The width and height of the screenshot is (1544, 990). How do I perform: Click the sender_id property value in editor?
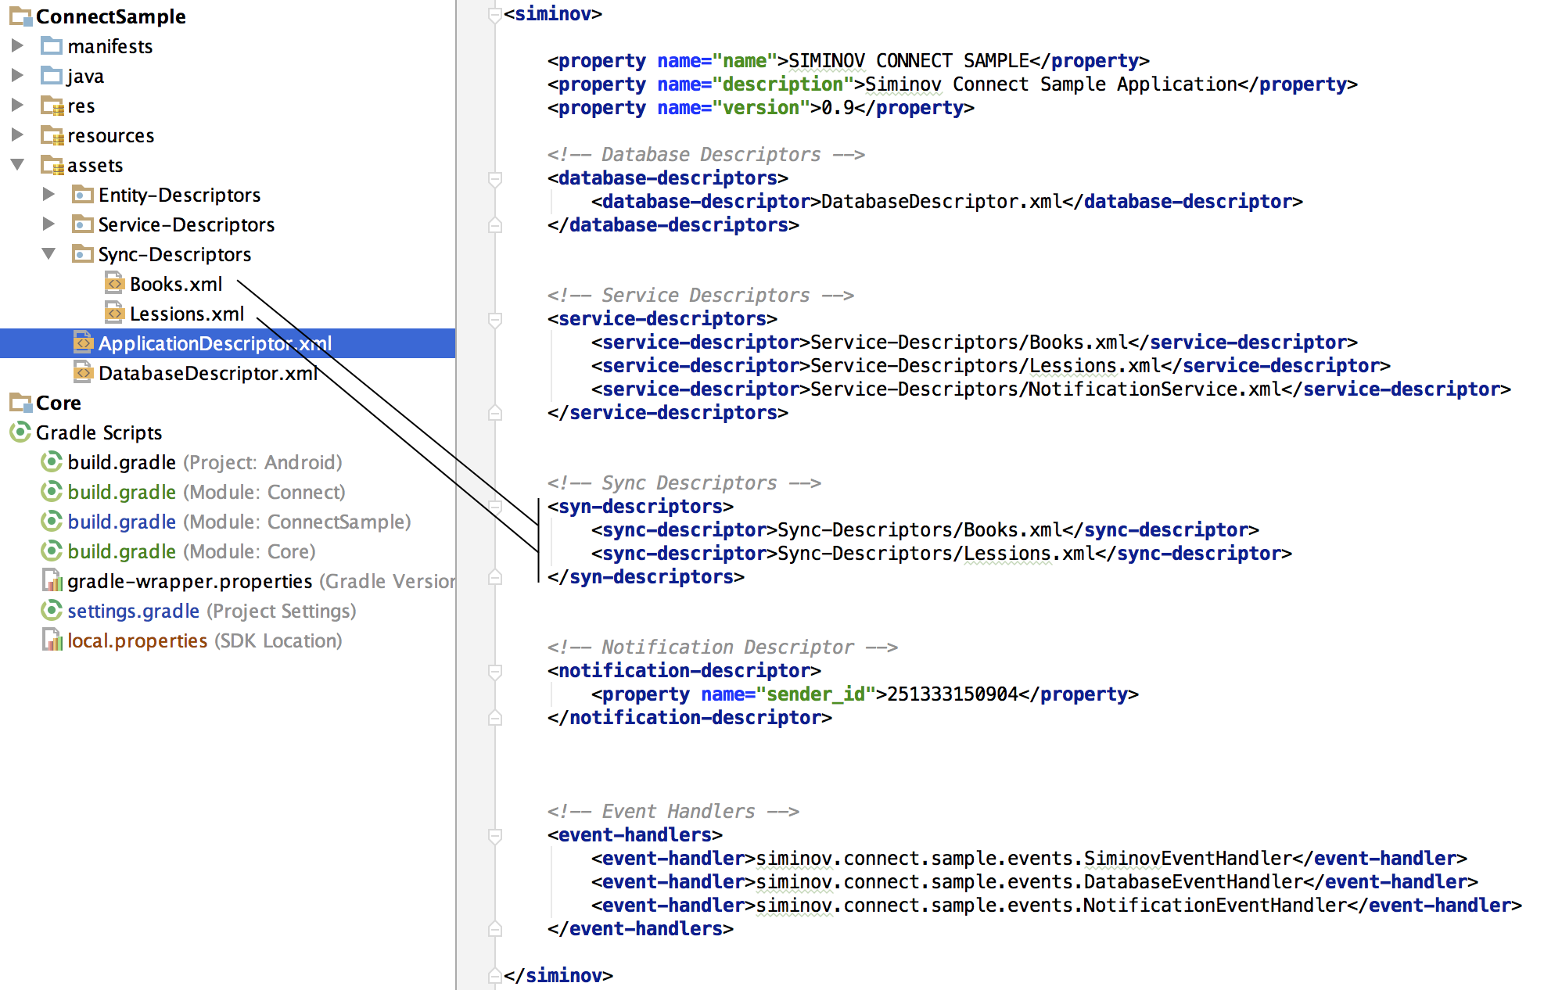point(952,694)
